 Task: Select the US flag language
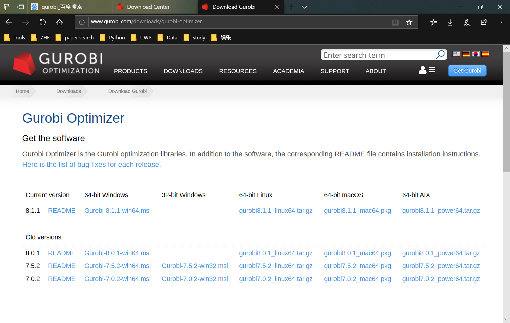point(456,54)
